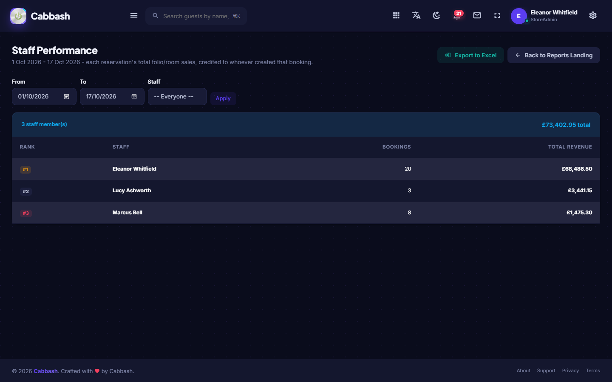The height and width of the screenshot is (382, 612).
Task: Click the £73,402.95 total label
Action: click(566, 125)
